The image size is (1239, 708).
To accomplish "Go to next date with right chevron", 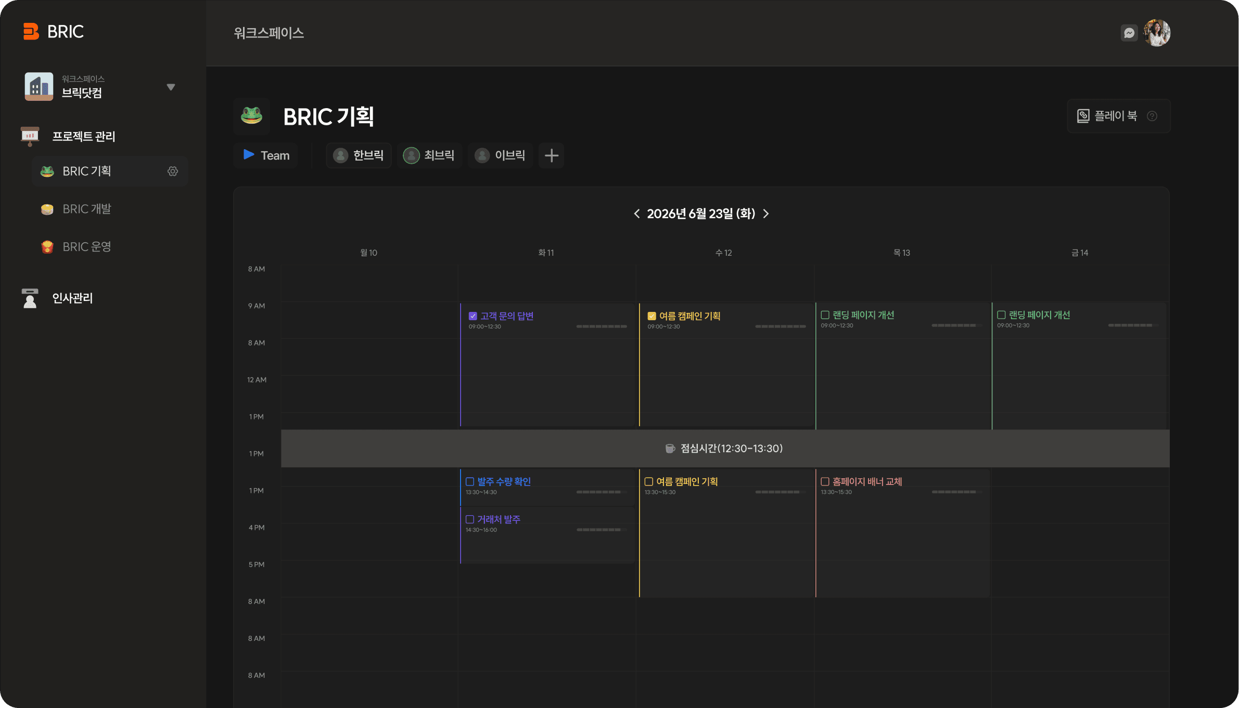I will tap(766, 214).
